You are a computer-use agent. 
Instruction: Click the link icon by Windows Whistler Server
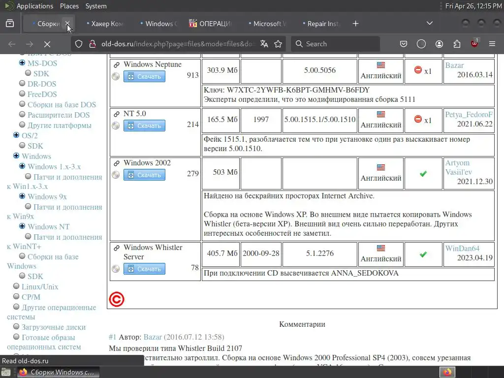(117, 248)
